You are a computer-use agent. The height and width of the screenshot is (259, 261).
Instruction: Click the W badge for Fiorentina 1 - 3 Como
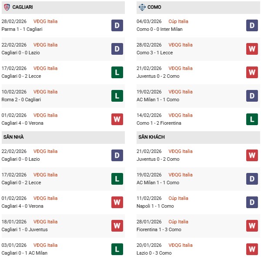click(x=252, y=226)
